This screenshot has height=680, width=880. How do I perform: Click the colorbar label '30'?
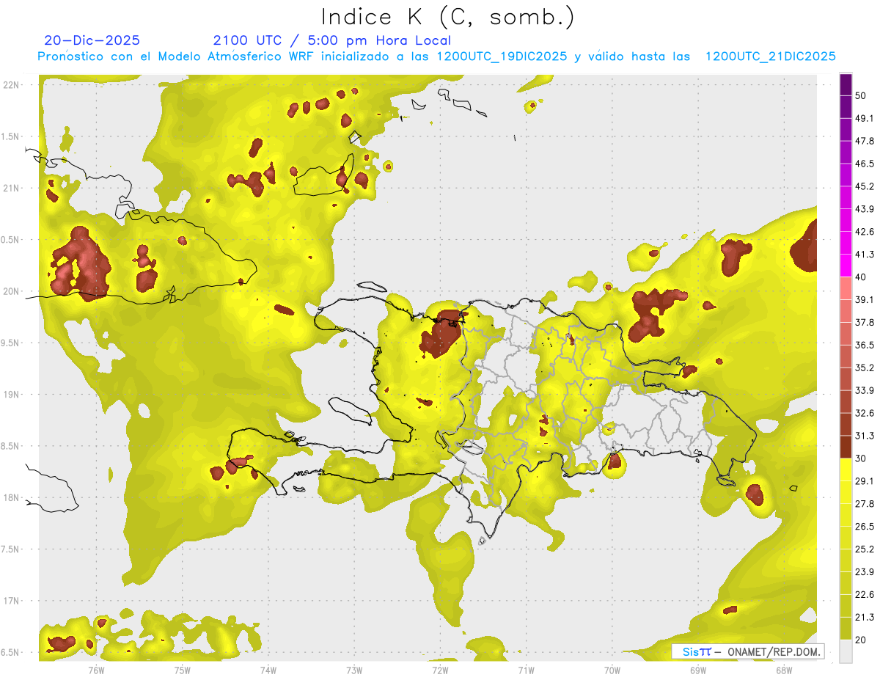click(861, 459)
